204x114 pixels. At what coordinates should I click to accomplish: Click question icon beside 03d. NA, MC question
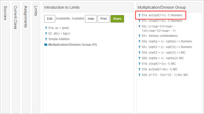point(139,75)
